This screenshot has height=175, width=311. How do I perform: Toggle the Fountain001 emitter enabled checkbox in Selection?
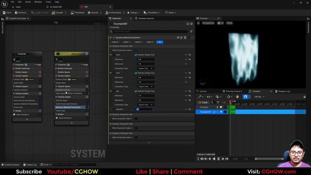pyautogui.click(x=111, y=24)
